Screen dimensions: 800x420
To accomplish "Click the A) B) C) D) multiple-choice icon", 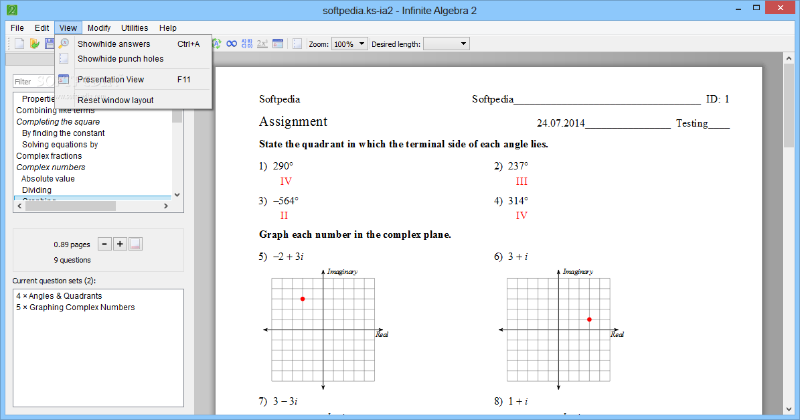I will [x=247, y=44].
